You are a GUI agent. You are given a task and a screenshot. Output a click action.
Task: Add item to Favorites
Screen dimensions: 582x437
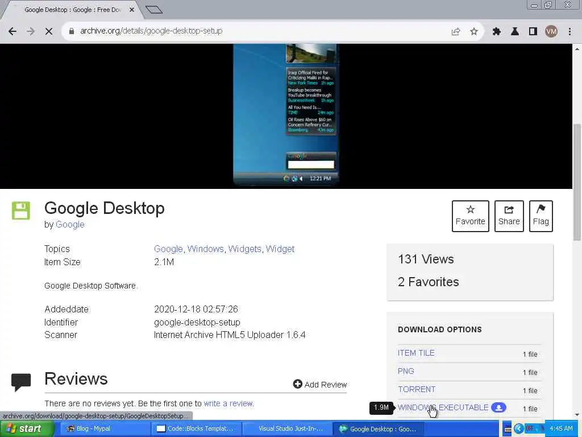(x=470, y=216)
